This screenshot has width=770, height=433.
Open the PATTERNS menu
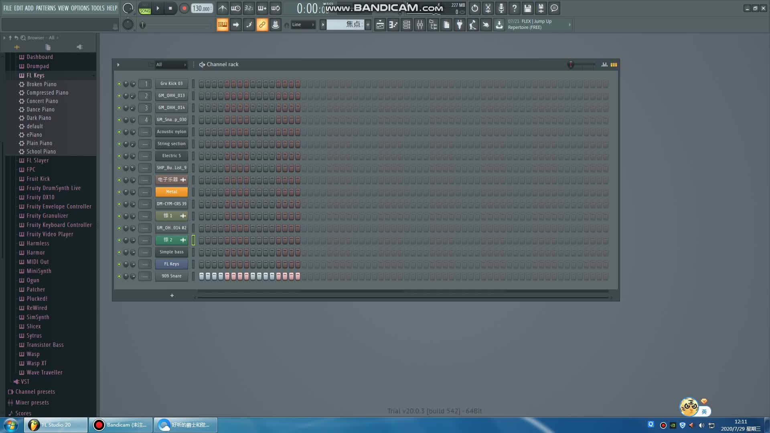tap(46, 8)
